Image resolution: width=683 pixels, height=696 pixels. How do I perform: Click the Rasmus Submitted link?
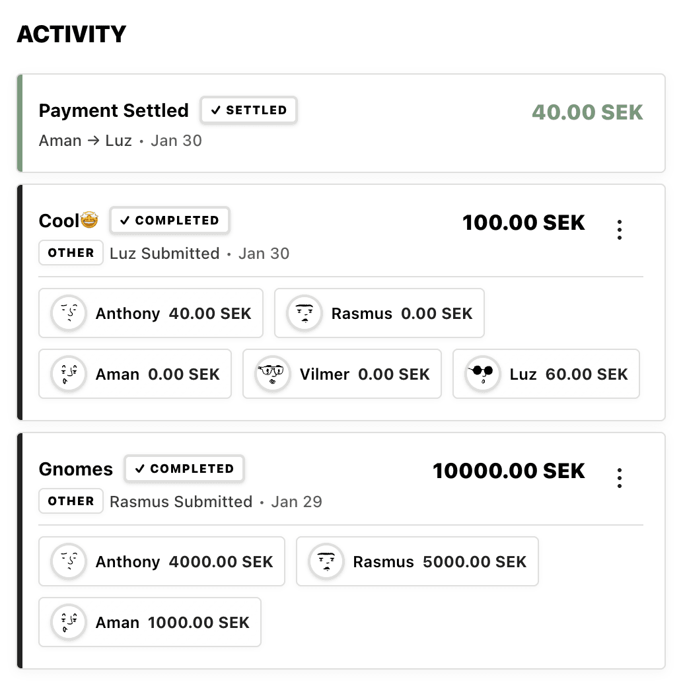point(181,501)
